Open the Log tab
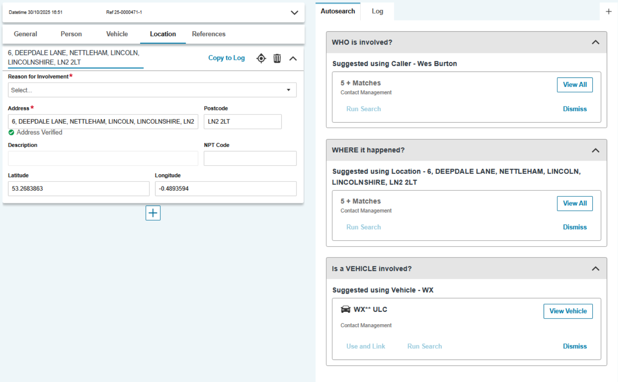 377,11
